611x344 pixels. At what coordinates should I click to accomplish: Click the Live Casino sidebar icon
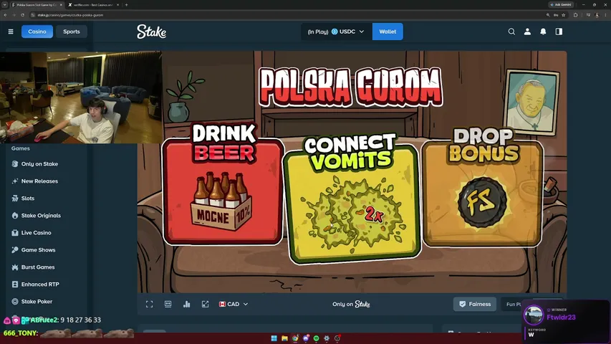[15, 232]
